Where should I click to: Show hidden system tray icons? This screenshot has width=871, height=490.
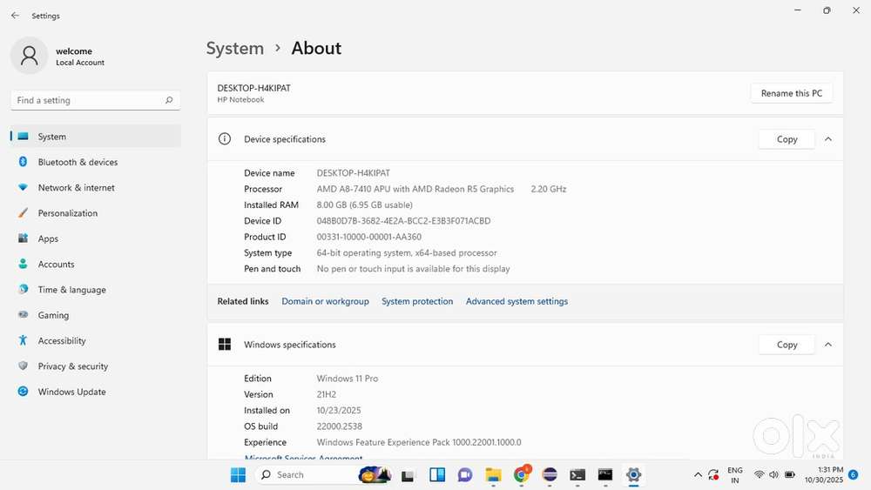(x=699, y=475)
